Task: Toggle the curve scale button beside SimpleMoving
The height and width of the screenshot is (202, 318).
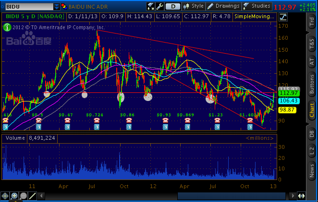Action: (x=283, y=17)
